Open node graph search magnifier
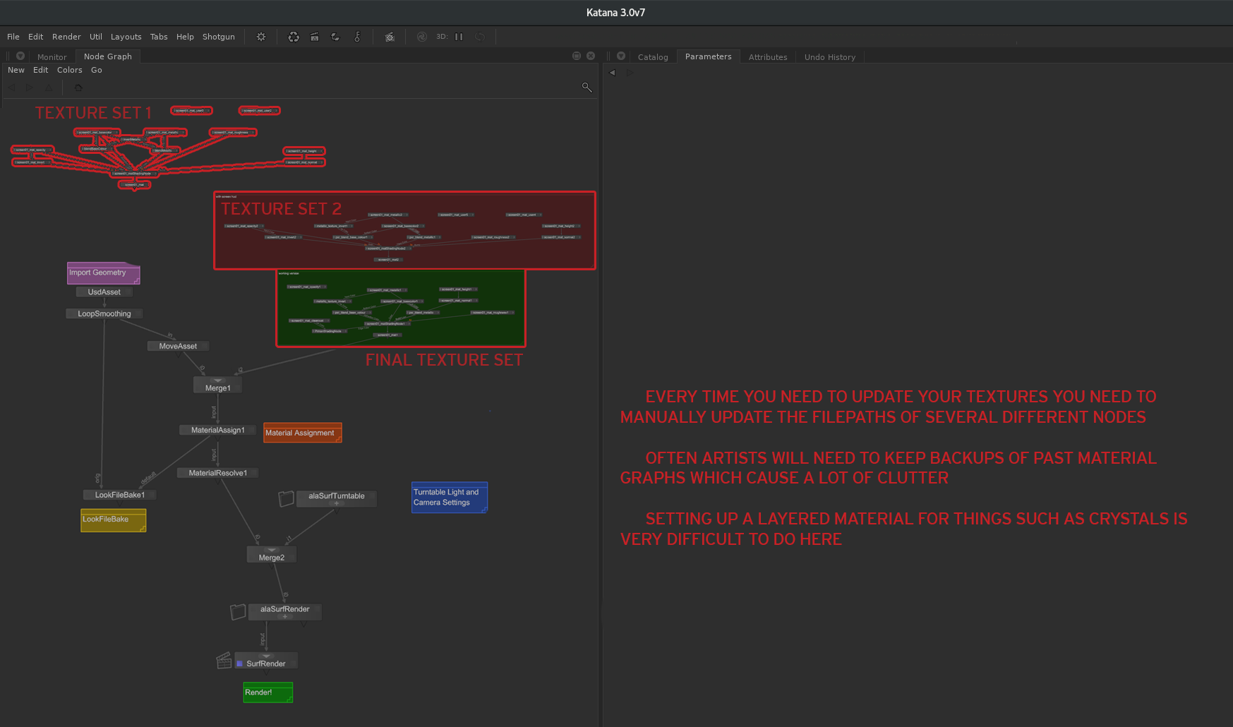 587,87
